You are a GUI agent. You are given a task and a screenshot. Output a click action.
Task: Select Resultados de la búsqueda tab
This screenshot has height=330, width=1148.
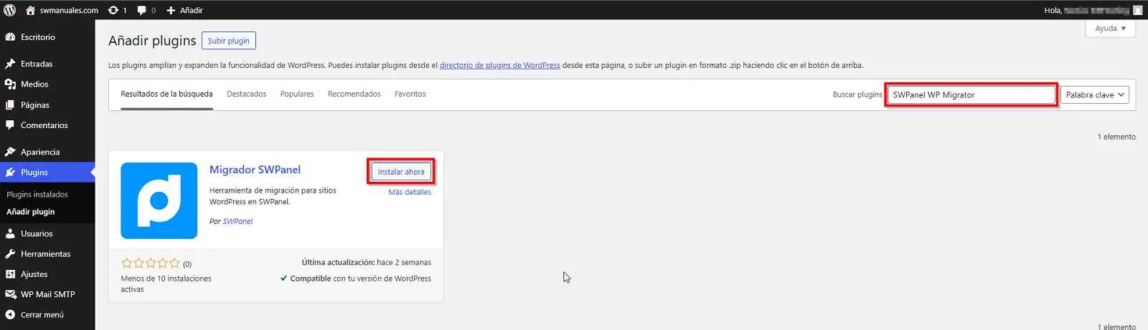[x=166, y=94]
